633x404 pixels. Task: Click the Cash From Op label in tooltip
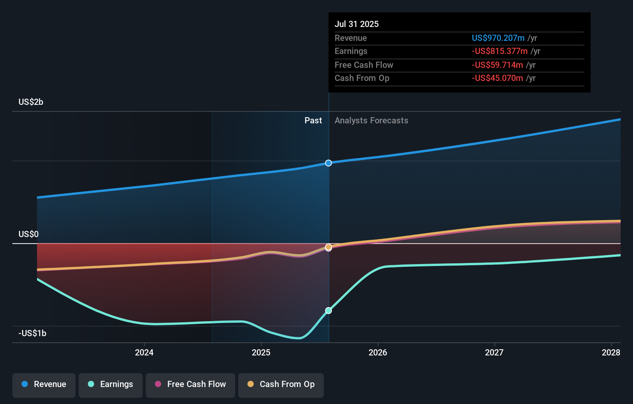[362, 78]
